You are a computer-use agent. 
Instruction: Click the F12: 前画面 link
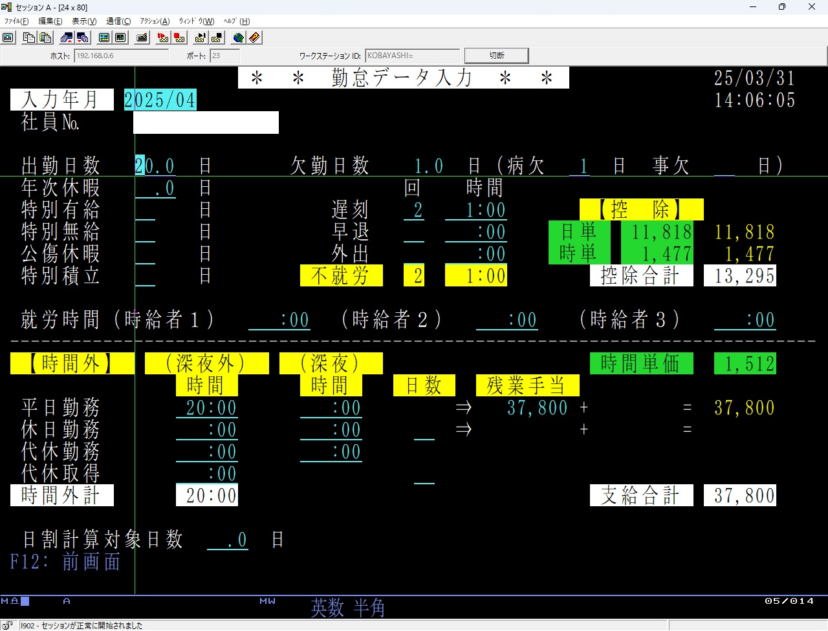(65, 561)
